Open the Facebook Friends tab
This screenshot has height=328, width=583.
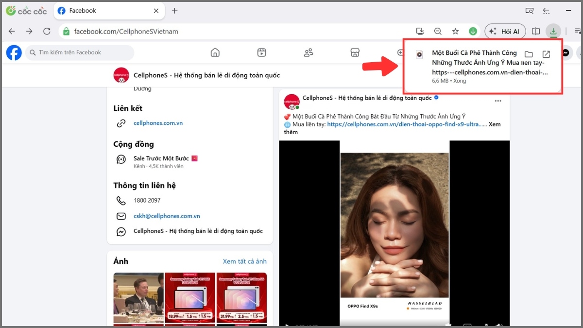(x=308, y=52)
